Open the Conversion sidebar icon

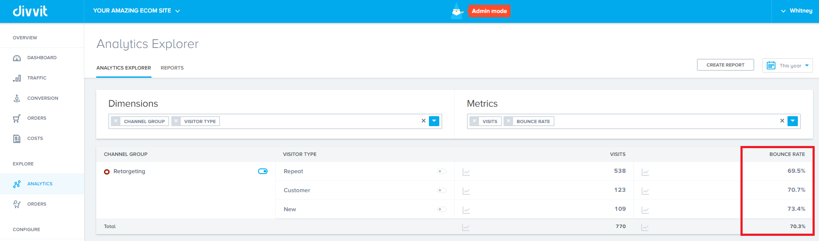click(17, 98)
